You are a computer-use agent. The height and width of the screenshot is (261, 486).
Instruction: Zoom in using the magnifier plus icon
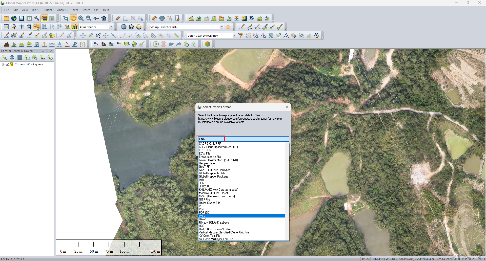click(x=81, y=18)
